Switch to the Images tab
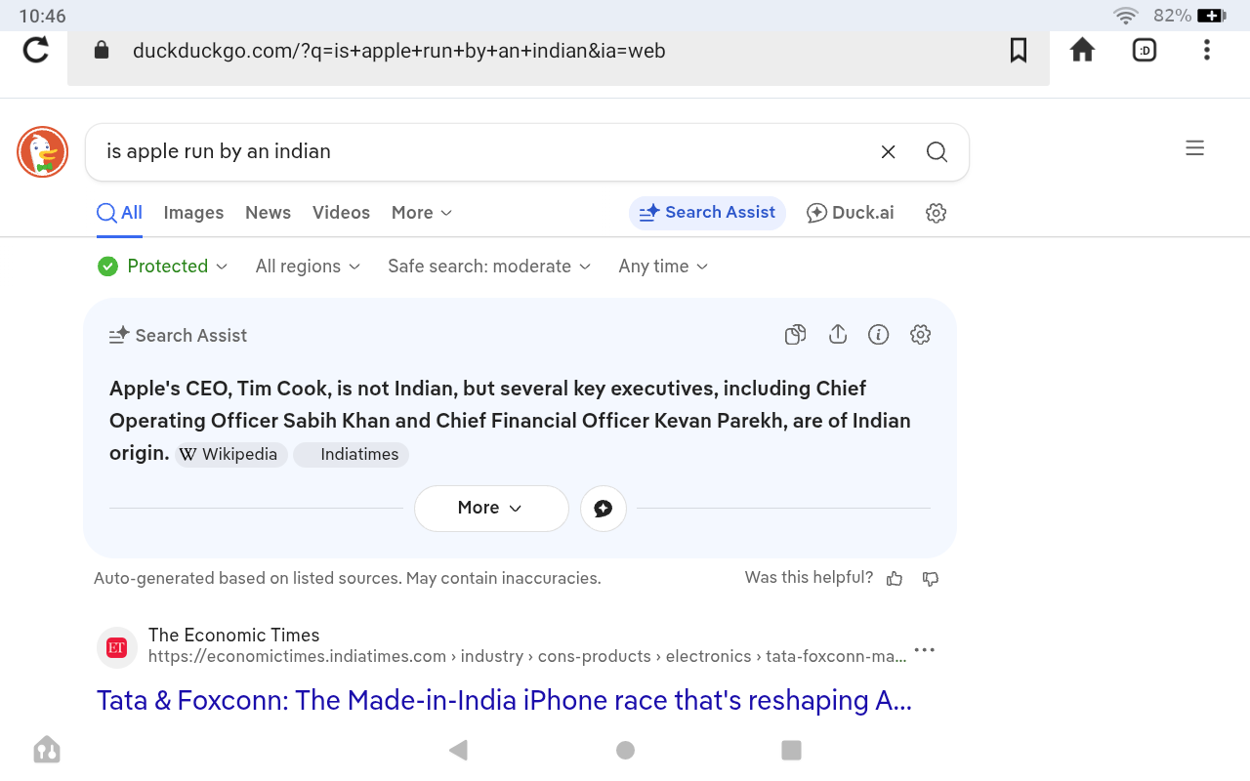The width and height of the screenshot is (1250, 781). (x=193, y=213)
